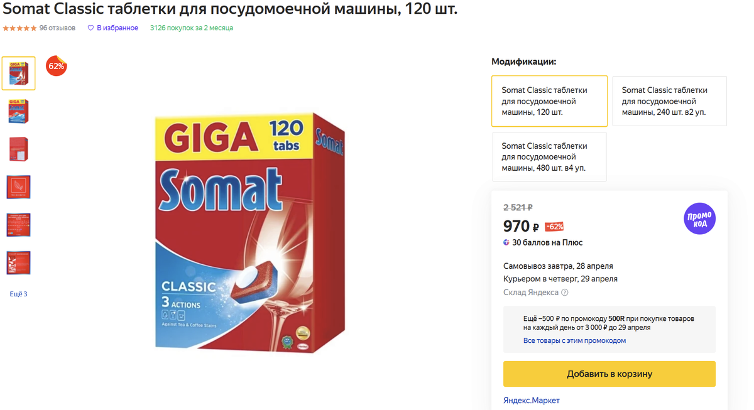Viewport: 754px width, 410px height.
Task: Click the Plus points icon
Action: [x=506, y=242]
